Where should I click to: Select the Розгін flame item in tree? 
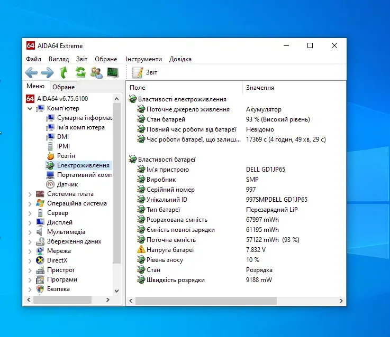point(66,156)
